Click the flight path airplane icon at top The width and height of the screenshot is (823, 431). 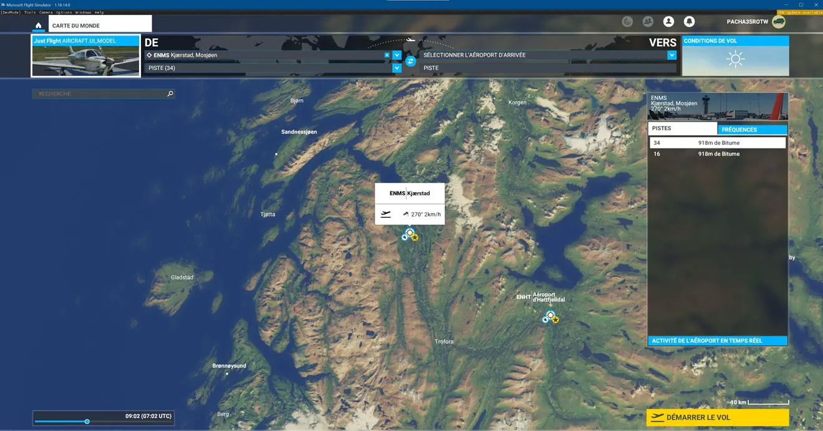pyautogui.click(x=410, y=40)
